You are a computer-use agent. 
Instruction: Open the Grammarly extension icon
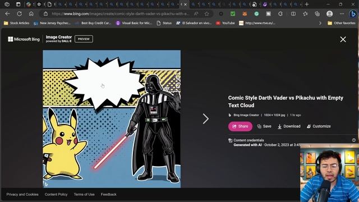pos(257,13)
